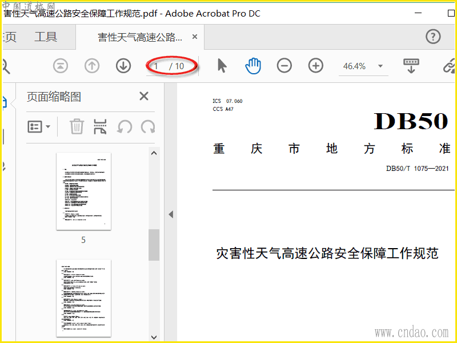Expand the 46.4% zoom level dropdown
Viewport: 457px width, 343px height.
(x=380, y=66)
